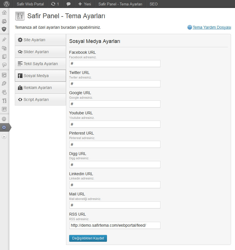Open the Tema Yardım Dosyası link
The image size is (235, 250).
pos(212,27)
